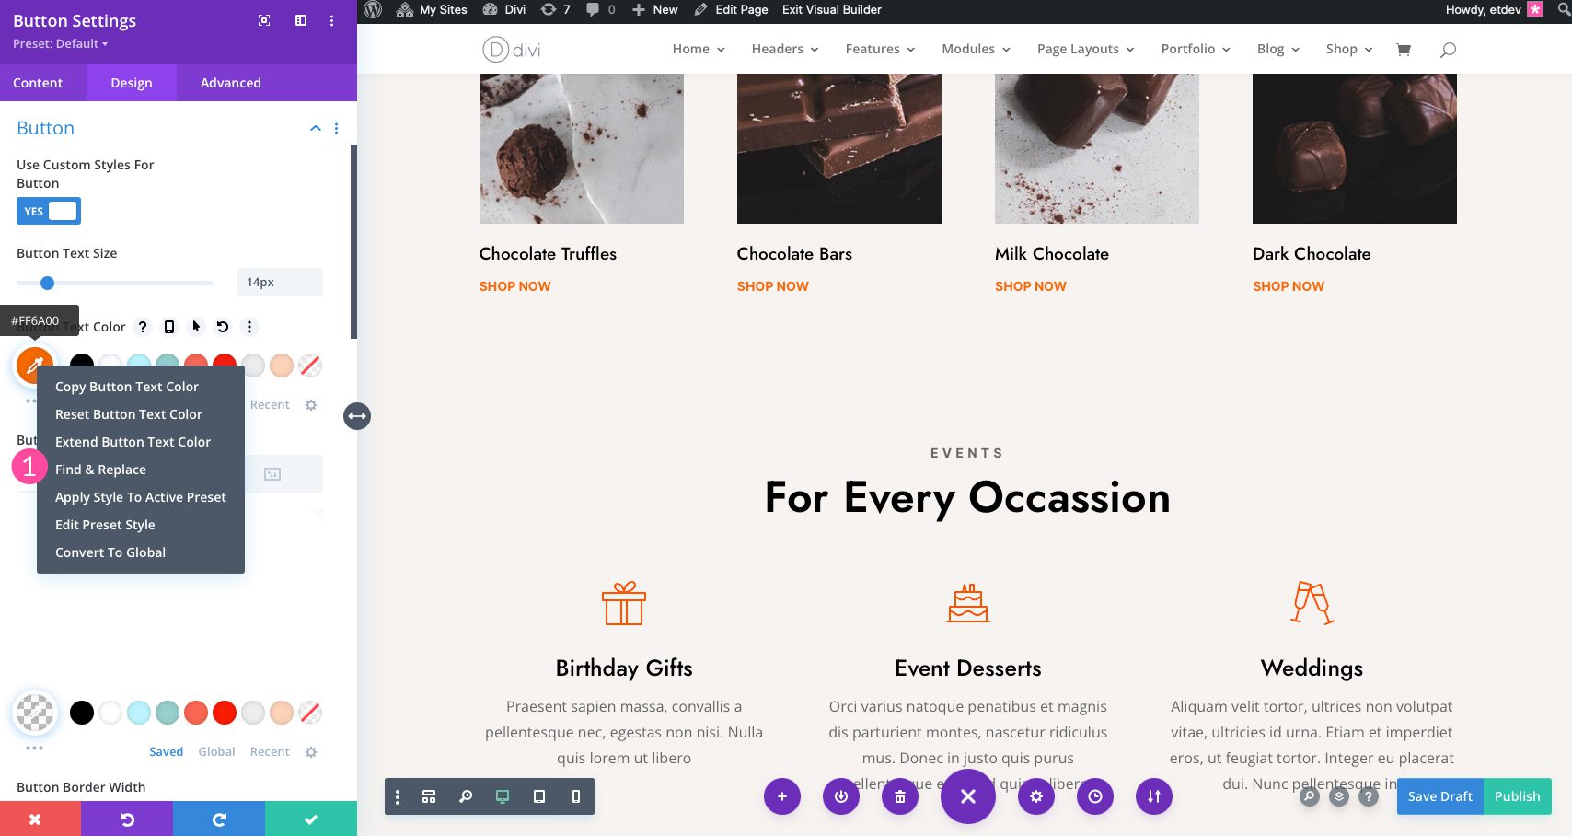The image size is (1572, 836).
Task: Choose Find & Replace from the context menu
Action: [x=100, y=470]
